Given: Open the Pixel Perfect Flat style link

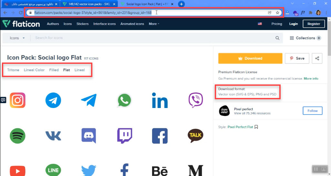Looking at the screenshot, I should [240, 127].
